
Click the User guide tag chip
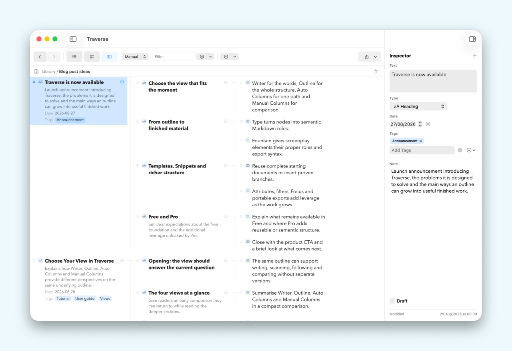[85, 299]
